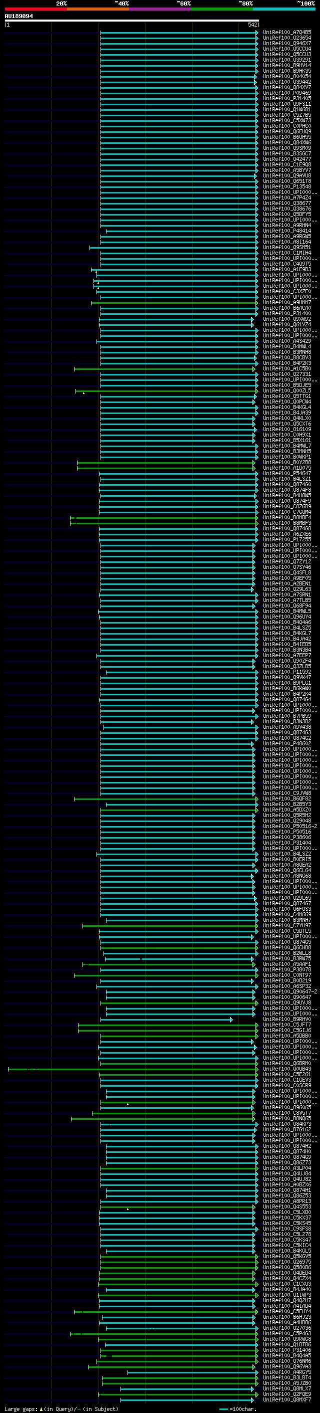Click hit label UniRef100_P54647
The image size is (320, 1413).
coord(287,473)
